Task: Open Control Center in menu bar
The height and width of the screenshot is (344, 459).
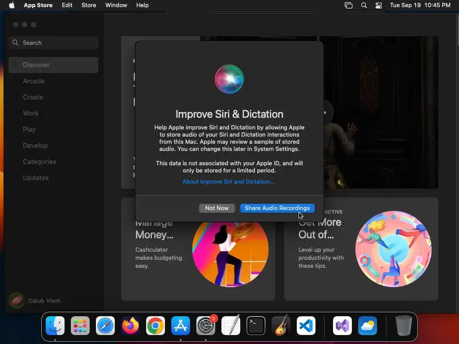Action: pos(379,5)
